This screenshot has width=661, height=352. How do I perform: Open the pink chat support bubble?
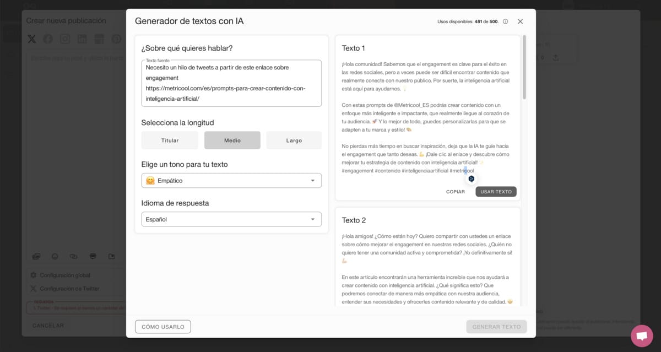click(x=642, y=335)
